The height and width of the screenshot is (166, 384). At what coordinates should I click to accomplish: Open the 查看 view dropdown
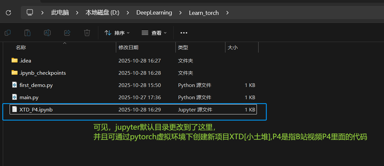pos(154,33)
